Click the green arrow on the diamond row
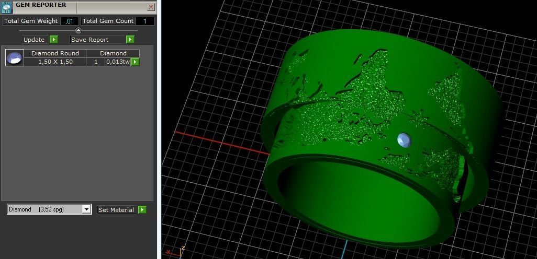 tap(135, 62)
